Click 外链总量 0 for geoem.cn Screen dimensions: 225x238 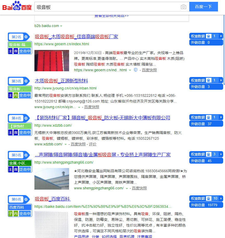[206, 42]
